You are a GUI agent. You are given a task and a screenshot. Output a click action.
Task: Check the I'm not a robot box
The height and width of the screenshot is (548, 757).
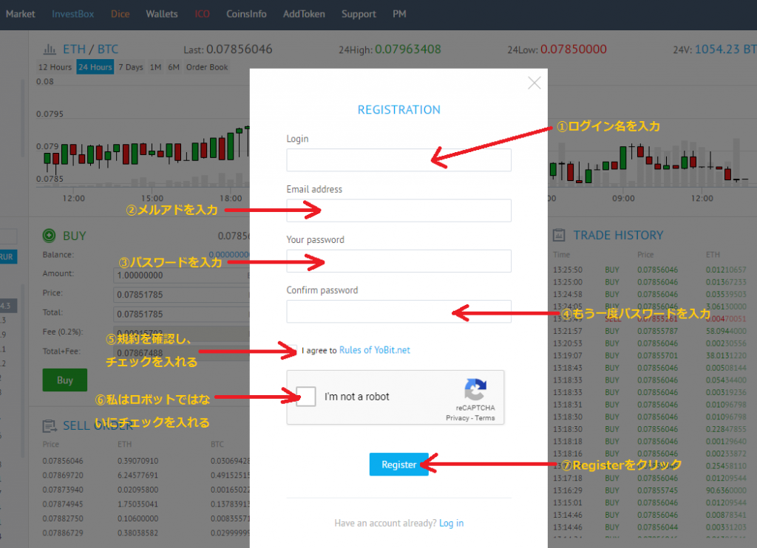306,397
